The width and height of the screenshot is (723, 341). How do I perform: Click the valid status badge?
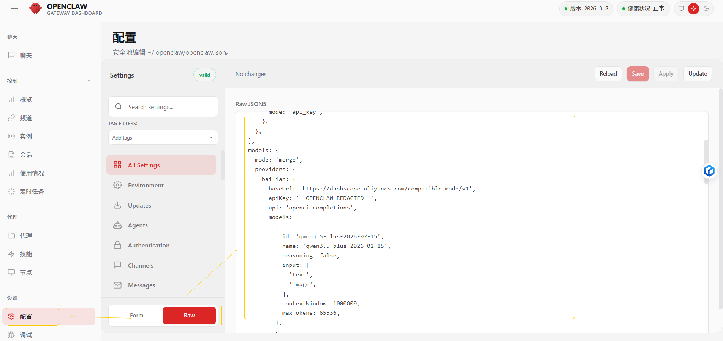pos(204,75)
